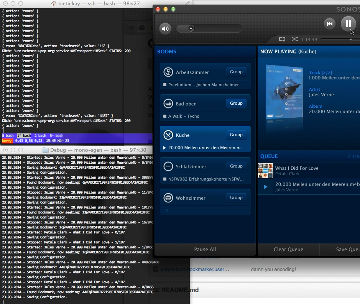Select the Wohnzimmer sofa icon
Viewport: 360px width, 304px height.
[168, 198]
